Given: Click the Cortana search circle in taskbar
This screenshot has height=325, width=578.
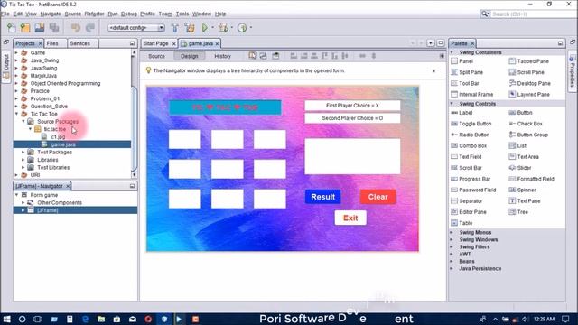Looking at the screenshot, I should (x=22, y=319).
